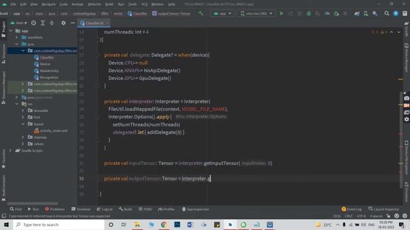The height and width of the screenshot is (230, 410).
Task: Click the editor vertical scrollbar
Action: tap(401, 140)
